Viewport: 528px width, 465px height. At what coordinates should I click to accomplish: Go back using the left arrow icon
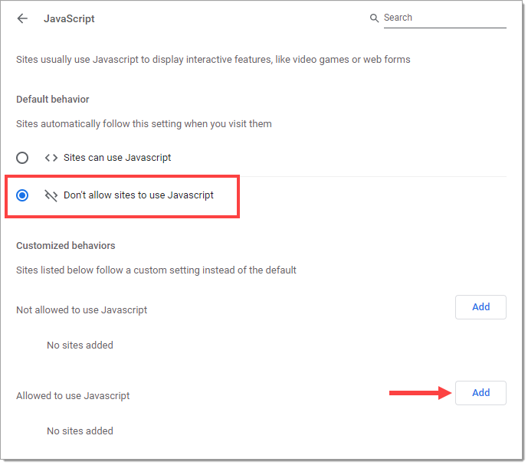tap(22, 18)
